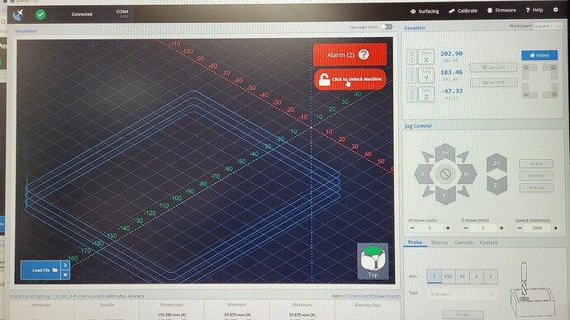Click the Alarm help question mark icon
570x320 pixels.
(x=363, y=54)
